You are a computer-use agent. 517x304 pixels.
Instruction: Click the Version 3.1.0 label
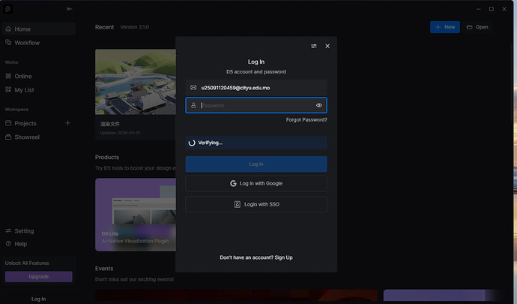point(135,27)
